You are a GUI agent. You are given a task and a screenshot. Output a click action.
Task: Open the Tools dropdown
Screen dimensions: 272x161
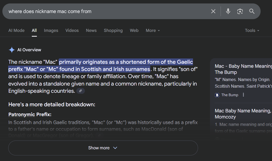(x=252, y=31)
